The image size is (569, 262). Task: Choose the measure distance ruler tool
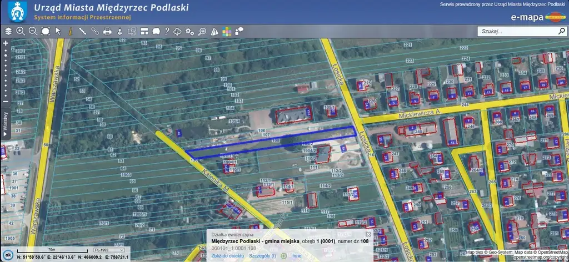click(x=83, y=31)
